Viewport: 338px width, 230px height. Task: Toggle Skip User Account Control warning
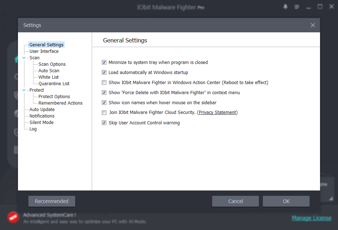[104, 123]
